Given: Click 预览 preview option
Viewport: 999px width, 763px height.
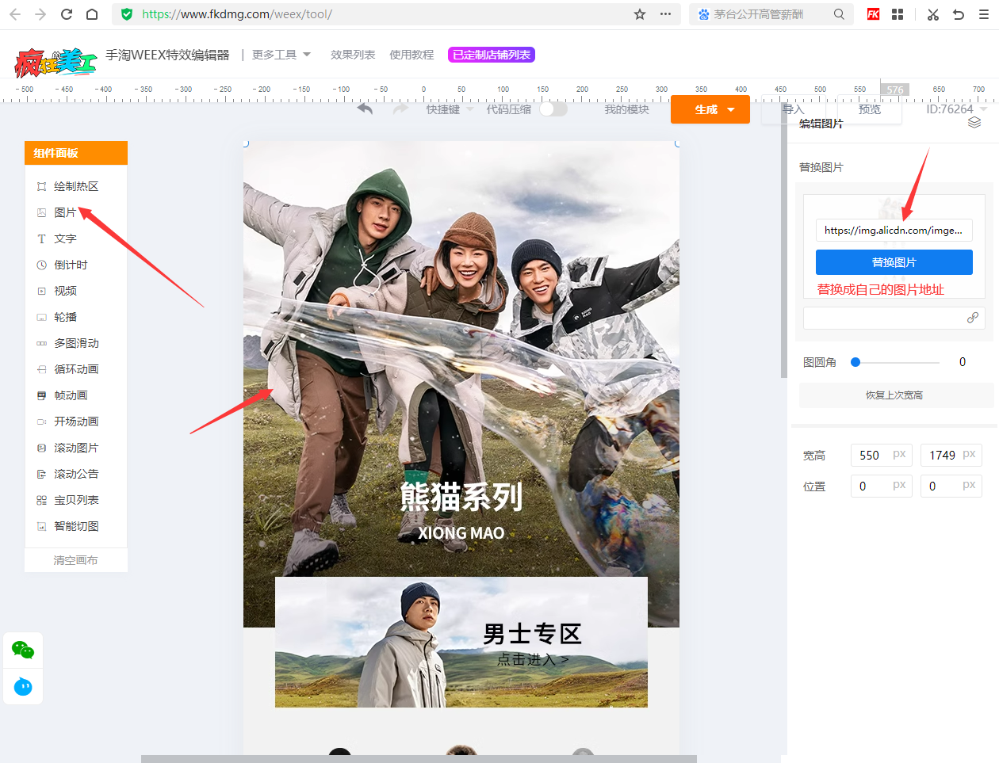Looking at the screenshot, I should click(x=870, y=109).
